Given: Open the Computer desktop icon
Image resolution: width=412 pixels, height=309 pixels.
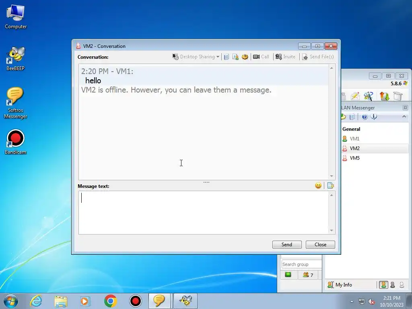Looking at the screenshot, I should [16, 17].
